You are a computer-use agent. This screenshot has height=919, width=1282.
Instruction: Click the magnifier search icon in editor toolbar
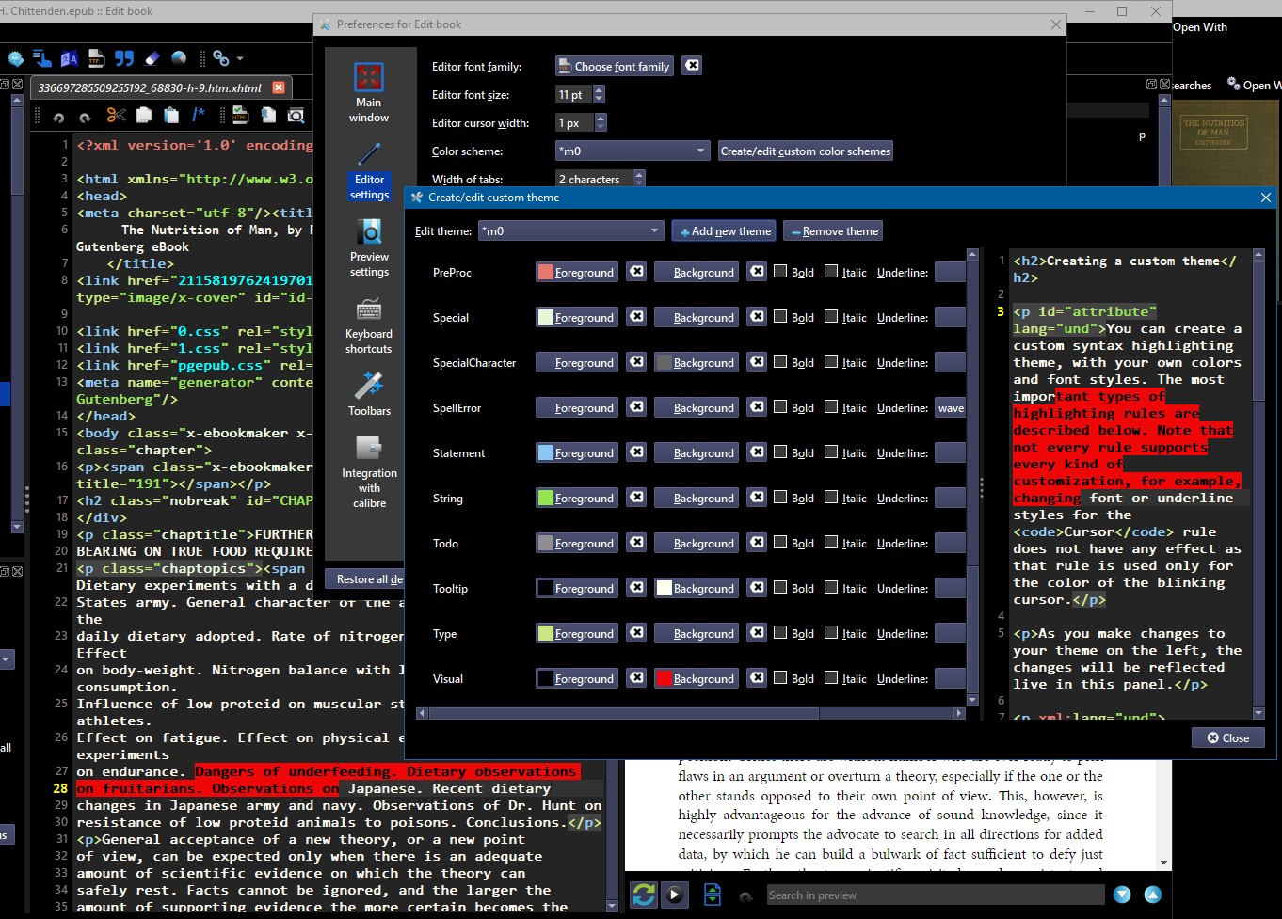coord(296,115)
